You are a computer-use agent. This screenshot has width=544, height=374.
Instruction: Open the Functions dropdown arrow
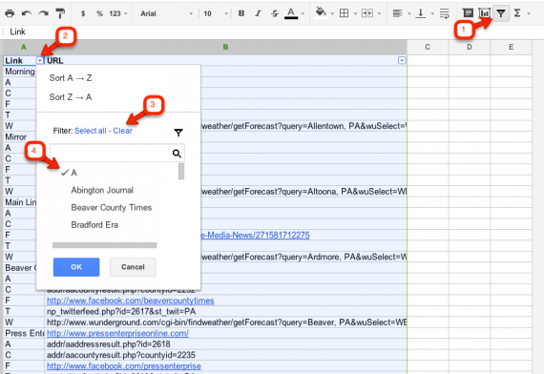(x=529, y=14)
